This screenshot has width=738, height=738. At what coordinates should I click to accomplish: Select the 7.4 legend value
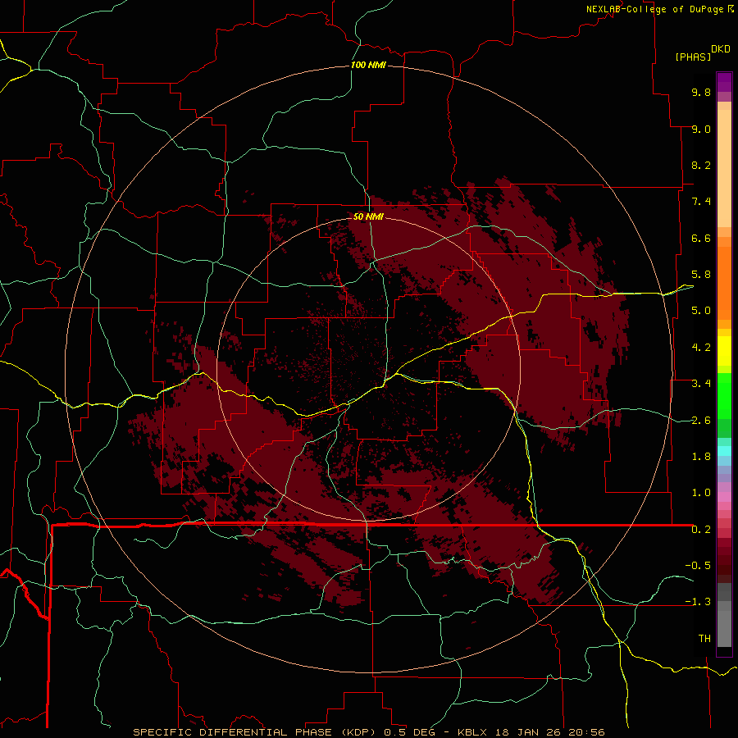701,202
